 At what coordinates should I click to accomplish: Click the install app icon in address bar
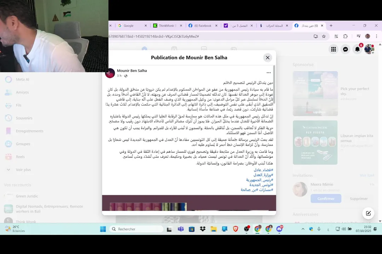coord(316,36)
